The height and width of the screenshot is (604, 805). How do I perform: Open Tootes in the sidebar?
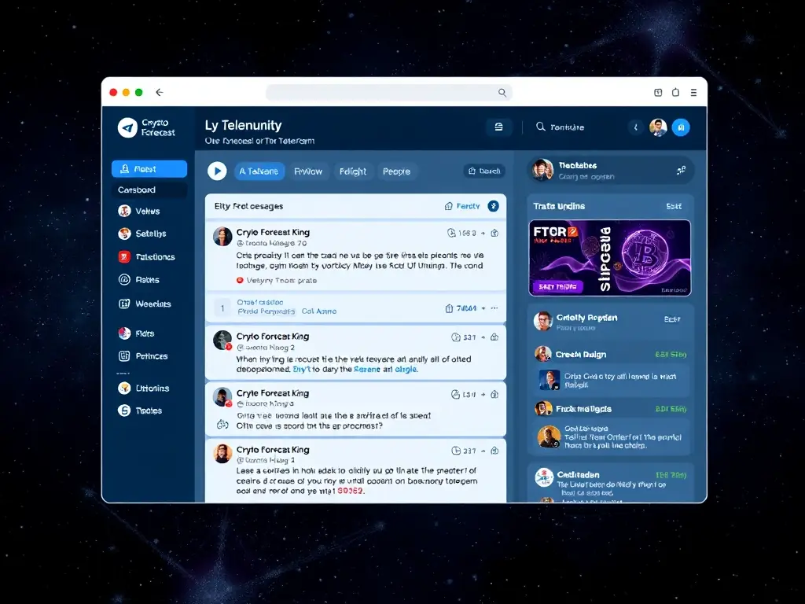[140, 411]
